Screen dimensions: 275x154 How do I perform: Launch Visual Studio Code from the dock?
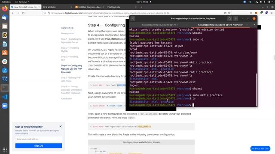[5, 97]
